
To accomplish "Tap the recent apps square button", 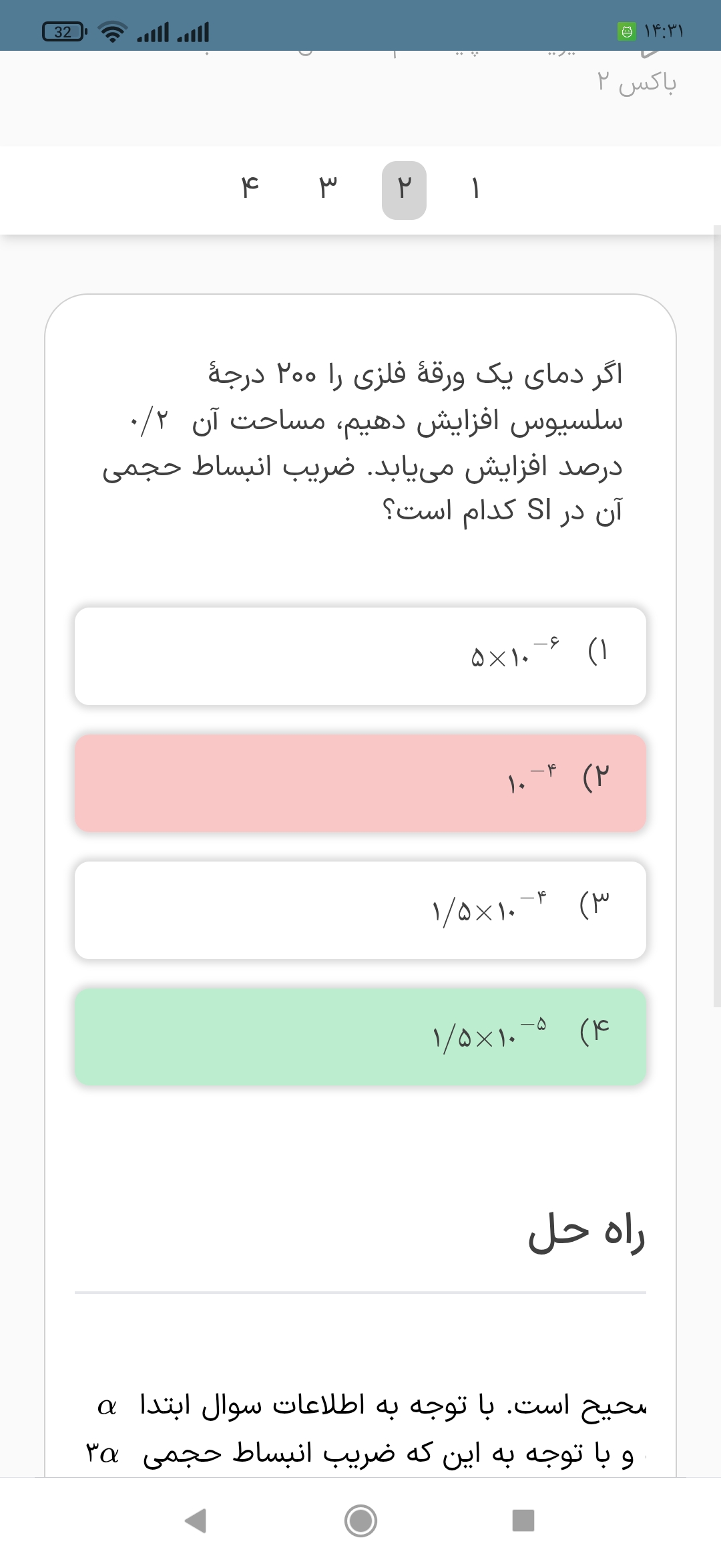I will point(523,1521).
